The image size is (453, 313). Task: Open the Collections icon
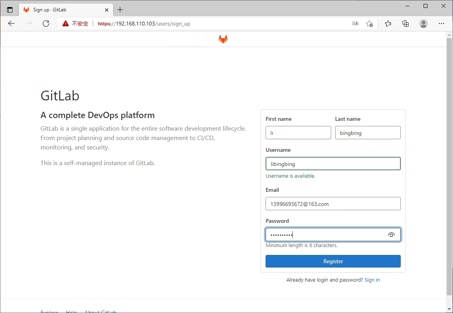[x=405, y=24]
